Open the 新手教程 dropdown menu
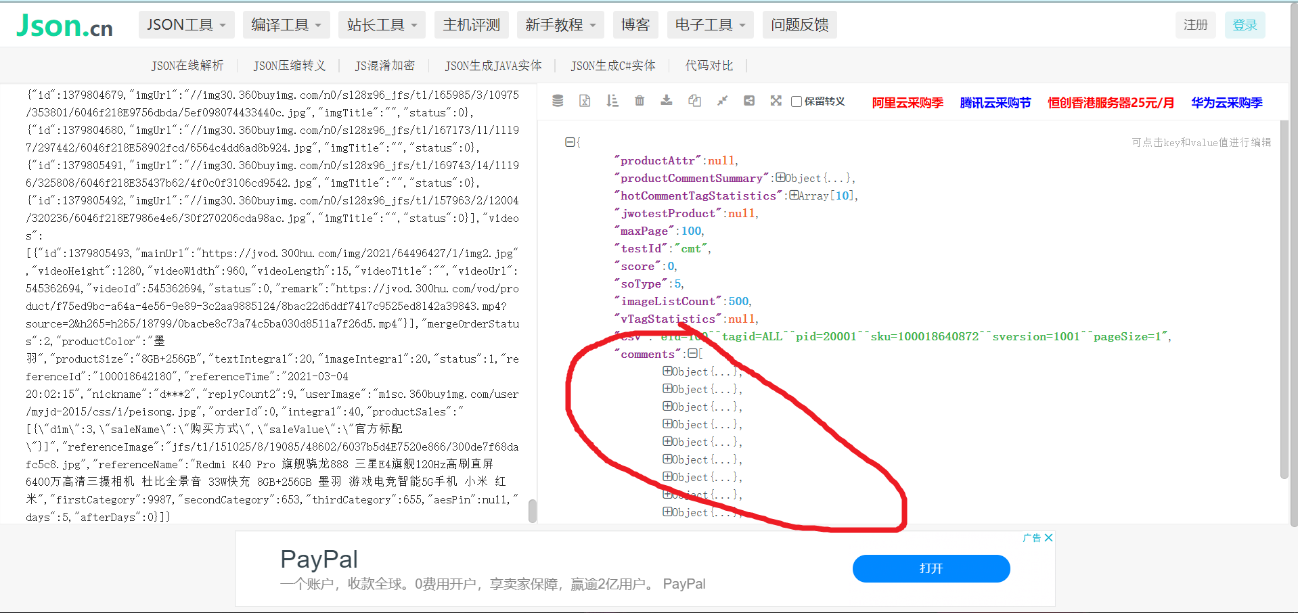The image size is (1298, 613). tap(560, 25)
